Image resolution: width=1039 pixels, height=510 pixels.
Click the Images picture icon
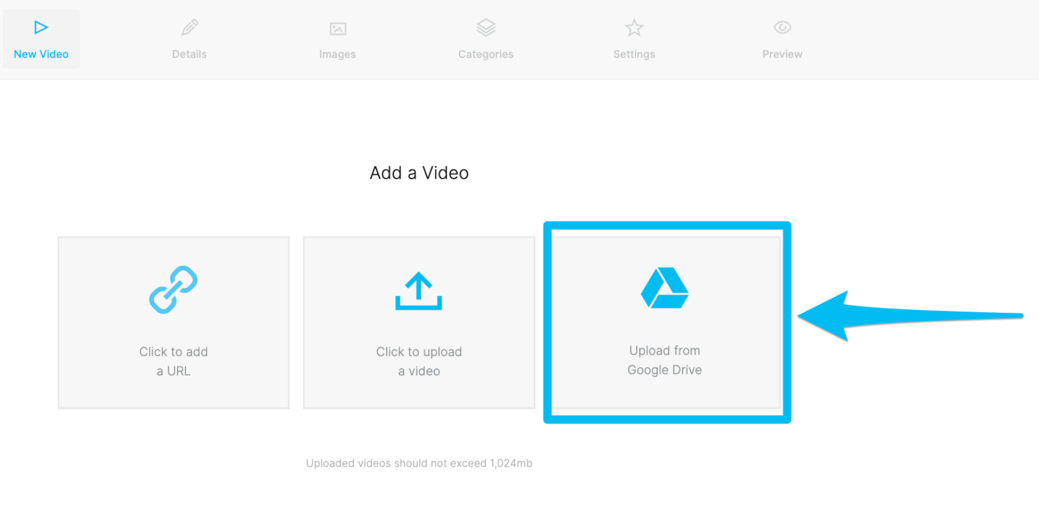point(338,29)
